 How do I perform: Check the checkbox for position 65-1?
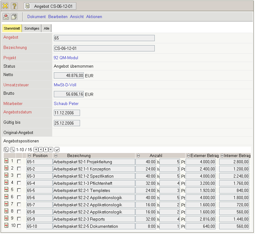19,161
